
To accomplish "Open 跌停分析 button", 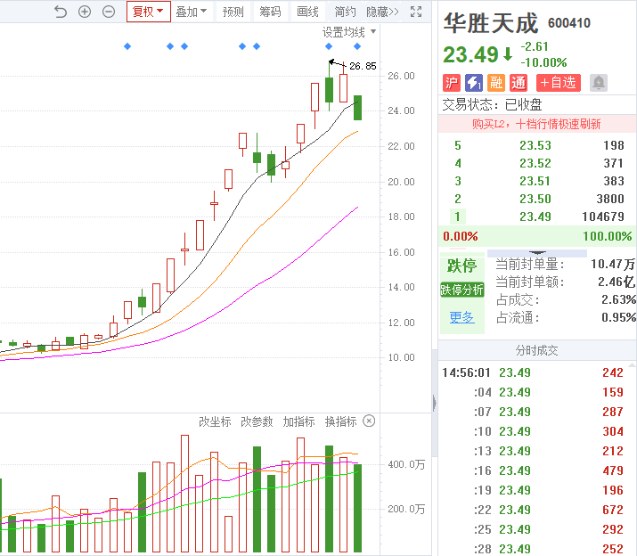I will [x=461, y=290].
